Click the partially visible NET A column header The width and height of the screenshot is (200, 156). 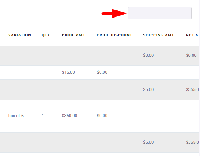[x=192, y=35]
